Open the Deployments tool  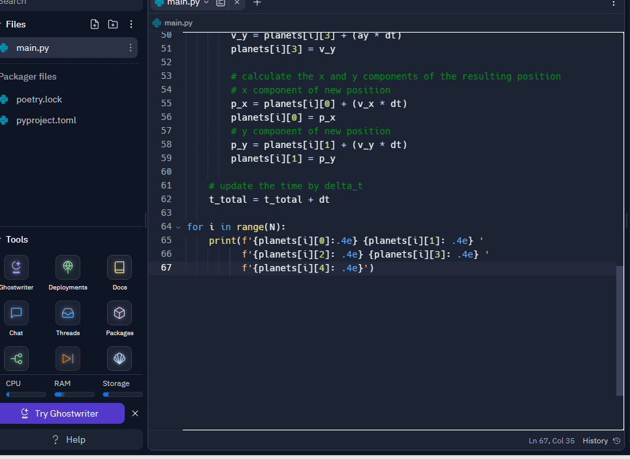coord(67,267)
